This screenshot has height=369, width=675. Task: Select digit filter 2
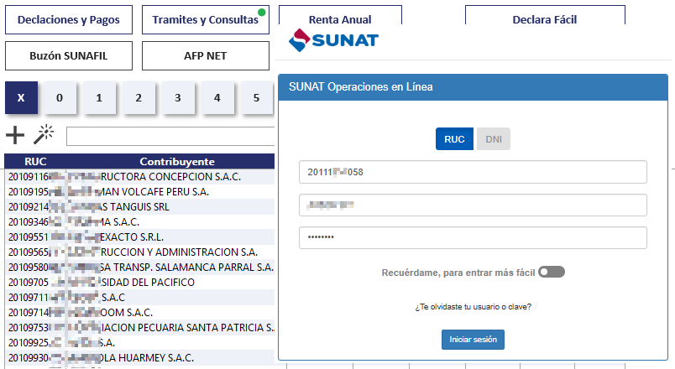[139, 97]
